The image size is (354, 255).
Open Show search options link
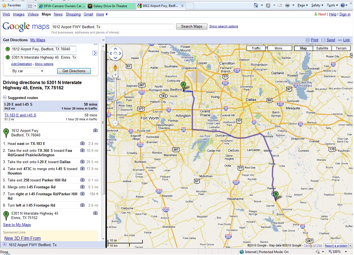click(223, 26)
